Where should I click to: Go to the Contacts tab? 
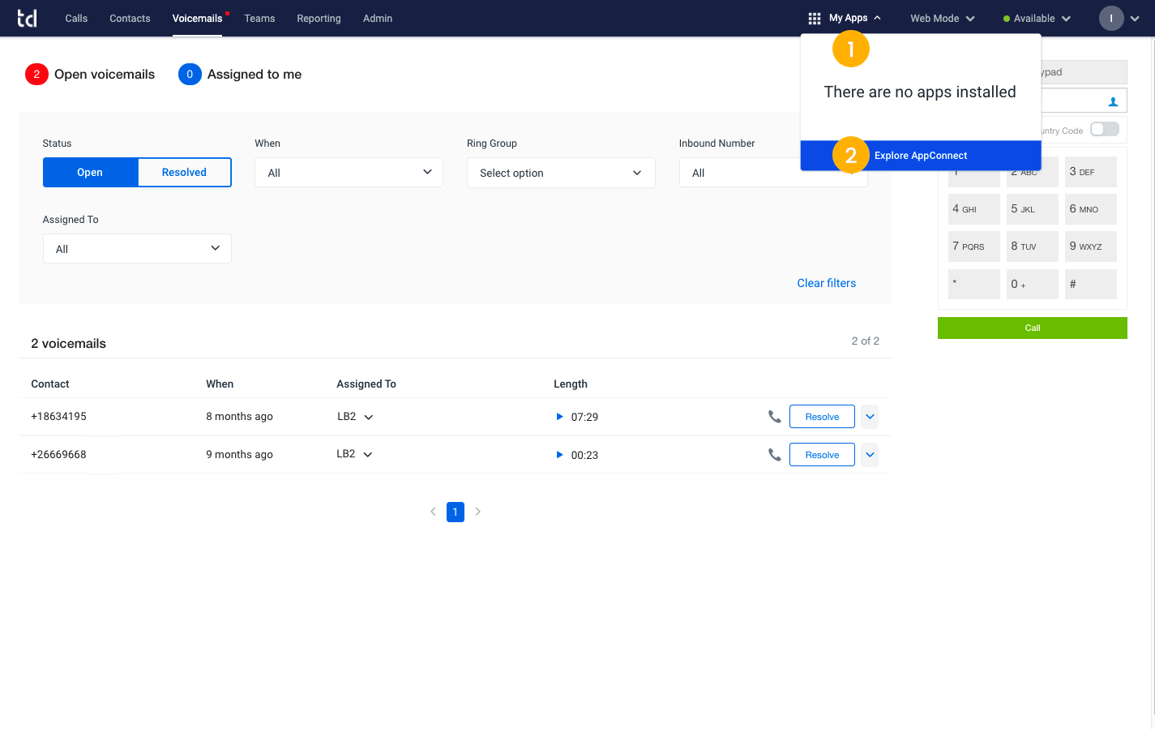tap(130, 18)
